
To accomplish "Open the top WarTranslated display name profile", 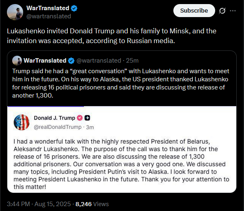I will [x=47, y=8].
